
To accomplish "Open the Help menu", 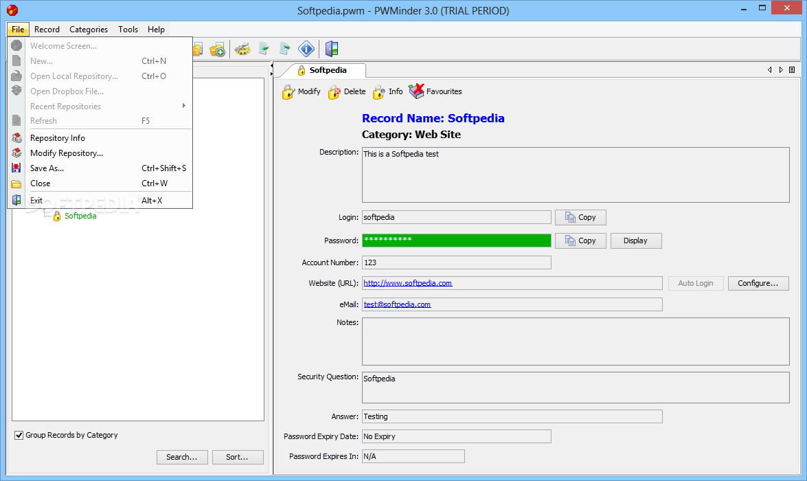I will coord(156,30).
